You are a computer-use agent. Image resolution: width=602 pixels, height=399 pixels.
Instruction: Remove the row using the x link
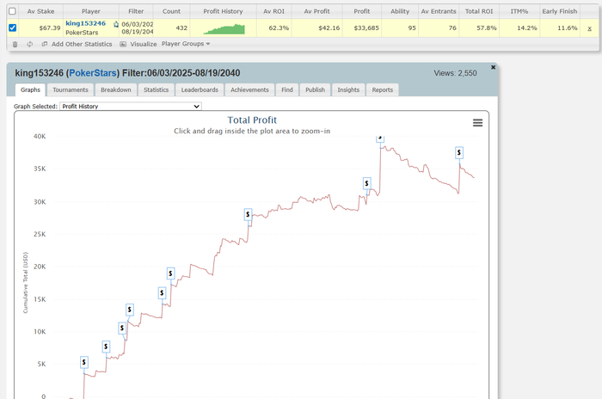coord(589,28)
